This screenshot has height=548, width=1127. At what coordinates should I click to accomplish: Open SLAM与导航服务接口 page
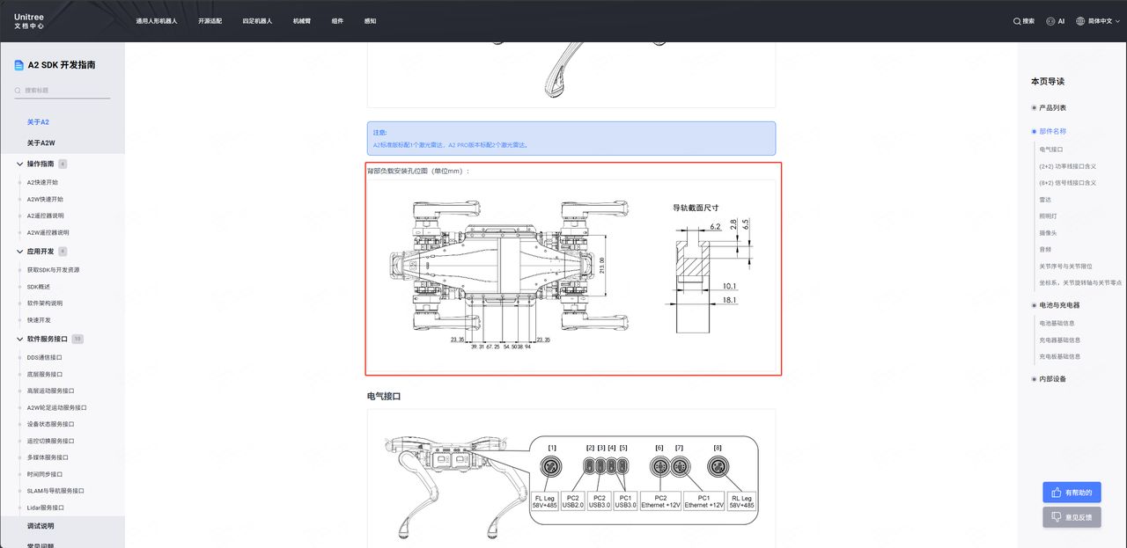coord(55,491)
